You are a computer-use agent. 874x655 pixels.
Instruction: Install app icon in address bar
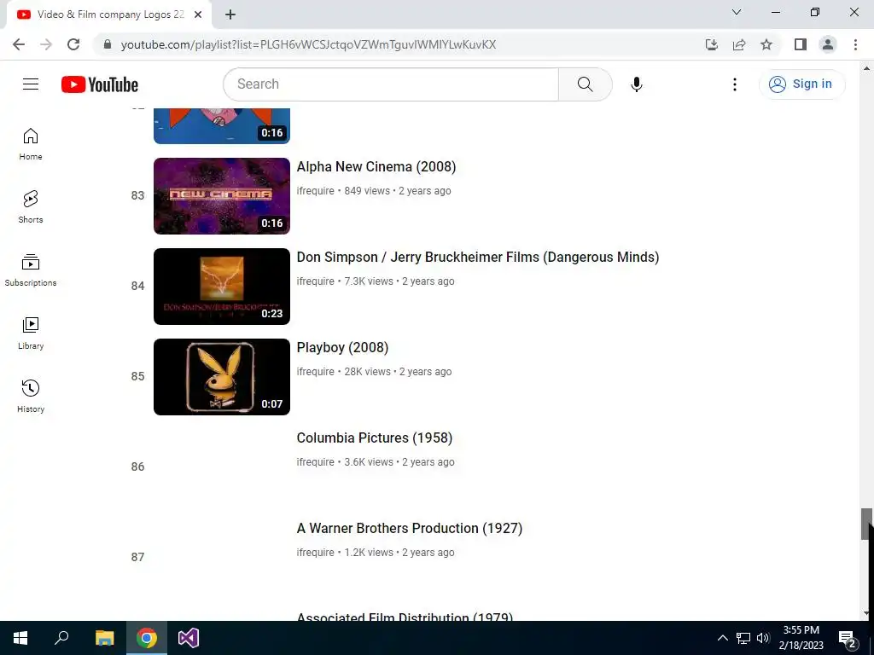(x=711, y=44)
